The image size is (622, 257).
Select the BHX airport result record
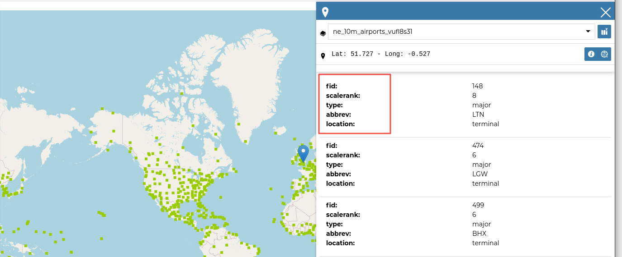click(x=465, y=224)
